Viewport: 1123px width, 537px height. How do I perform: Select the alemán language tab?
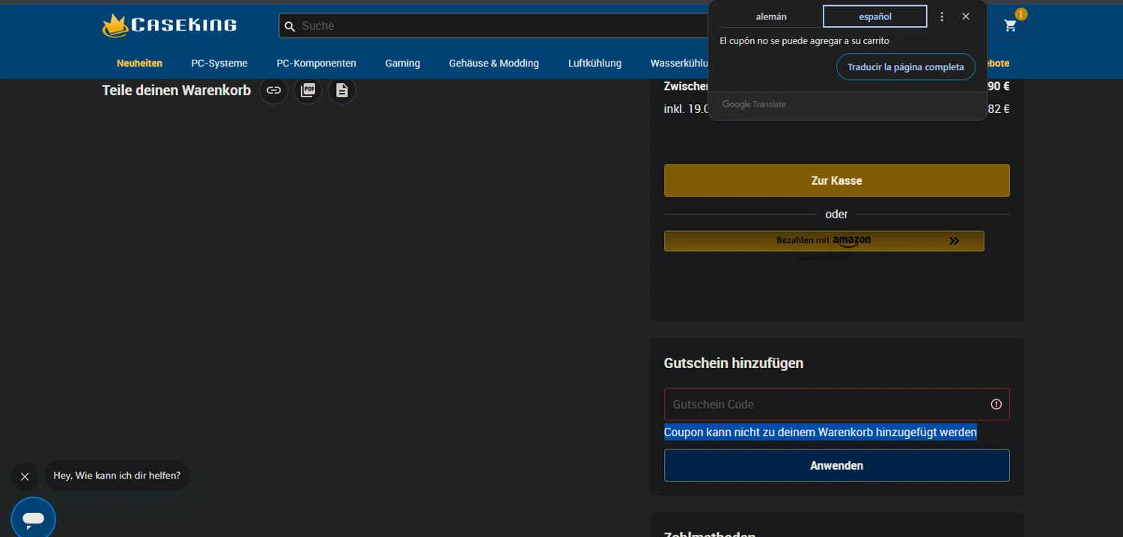coord(771,16)
